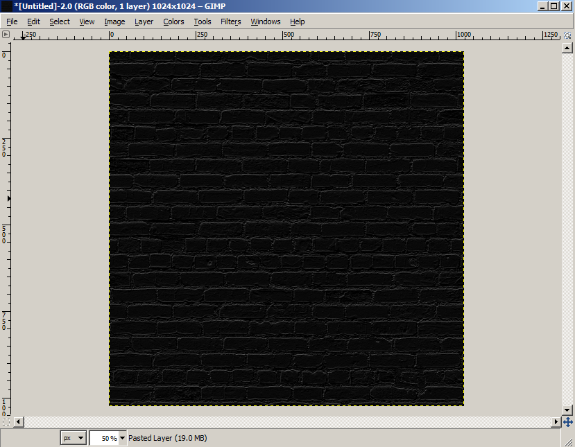This screenshot has width=575, height=447.
Task: Open the Image menu
Action: coord(114,21)
